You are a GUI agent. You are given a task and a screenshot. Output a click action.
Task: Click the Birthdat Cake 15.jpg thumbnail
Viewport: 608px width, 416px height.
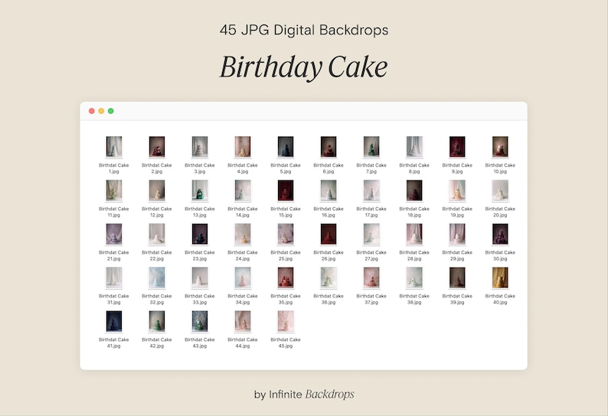[x=286, y=190]
